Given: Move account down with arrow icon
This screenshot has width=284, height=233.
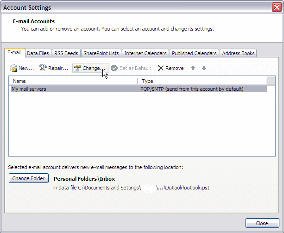Looking at the screenshot, I should [x=204, y=68].
